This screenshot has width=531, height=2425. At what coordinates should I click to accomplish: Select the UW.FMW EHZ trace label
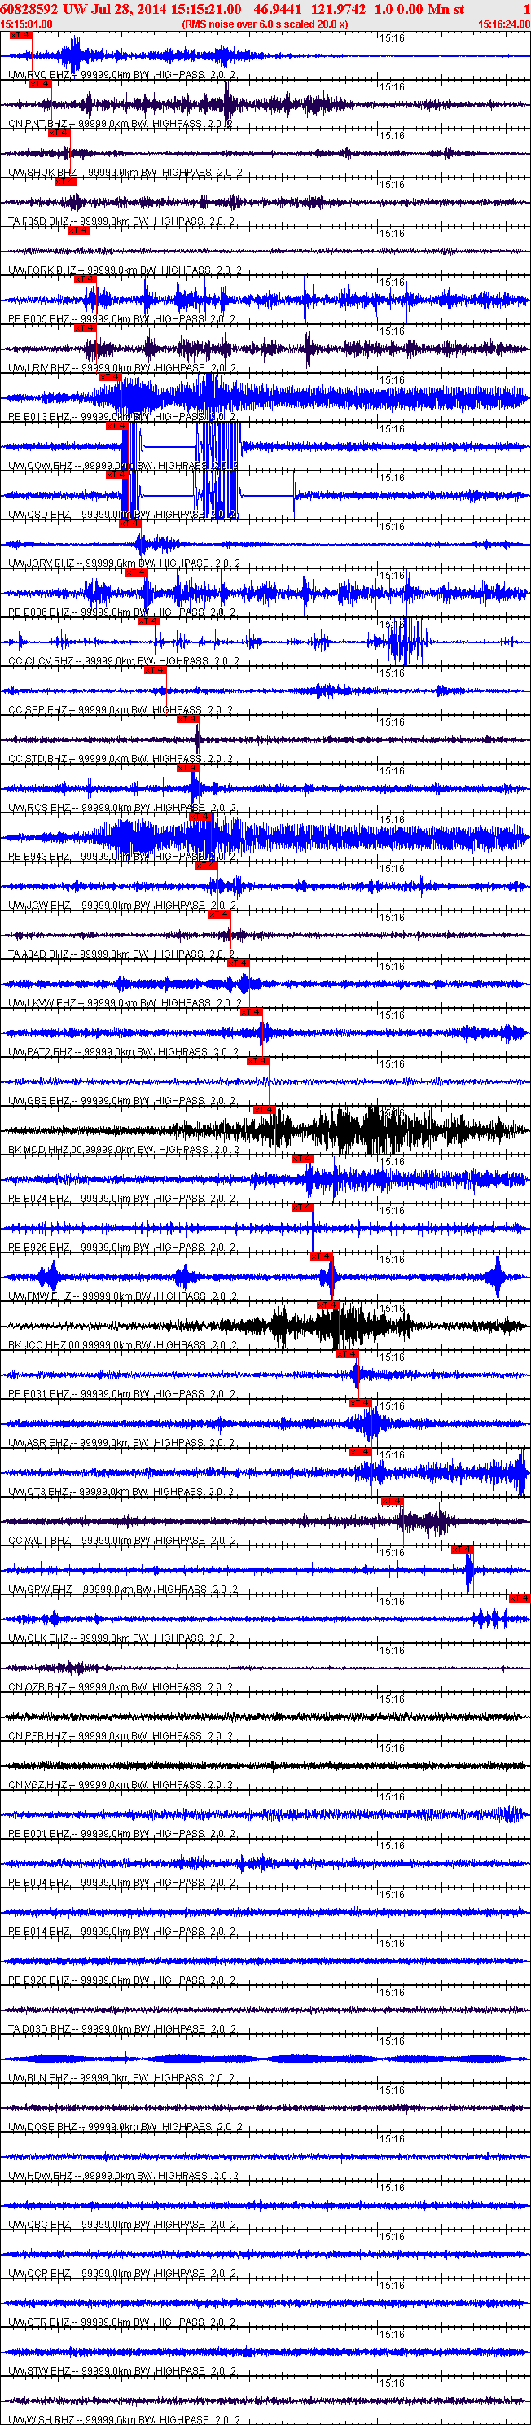[x=121, y=1298]
